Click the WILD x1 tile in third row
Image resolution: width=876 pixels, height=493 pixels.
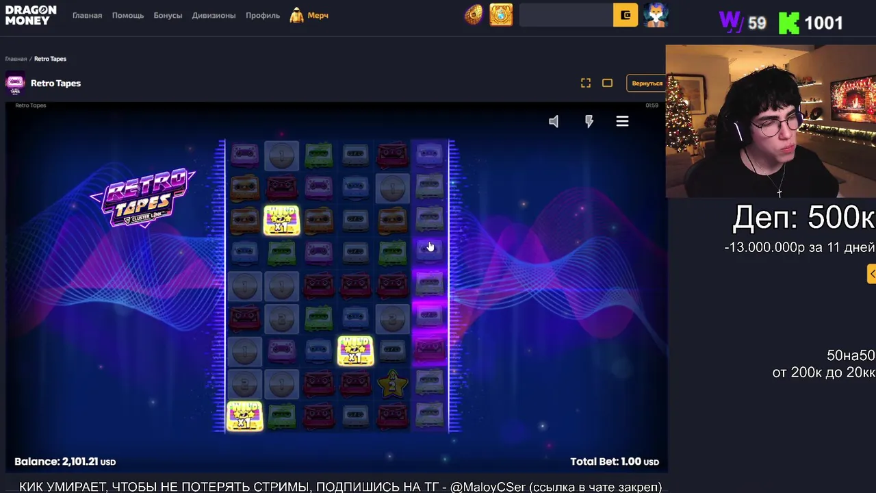click(x=281, y=220)
